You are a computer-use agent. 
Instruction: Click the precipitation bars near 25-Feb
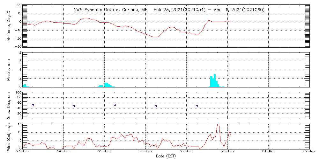107,85
